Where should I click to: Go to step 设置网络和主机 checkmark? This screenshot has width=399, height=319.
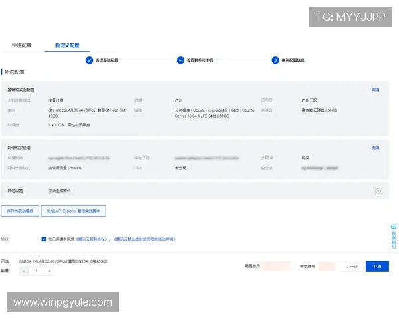click(180, 60)
